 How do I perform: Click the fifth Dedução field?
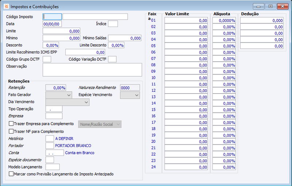262,46
